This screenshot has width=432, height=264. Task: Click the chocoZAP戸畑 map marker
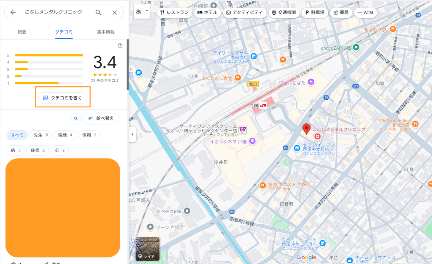(356, 48)
